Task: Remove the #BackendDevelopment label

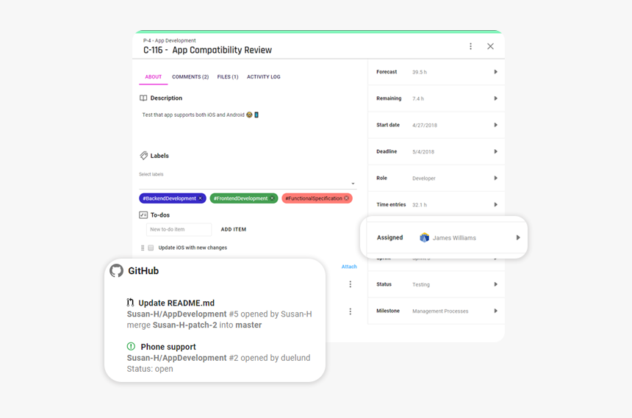Action: pos(200,198)
